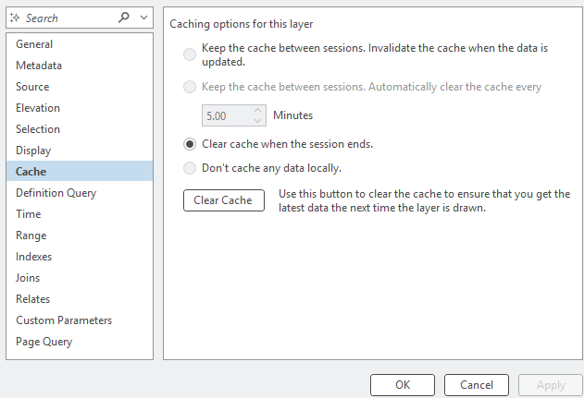Click the Cancel button
This screenshot has height=398, width=584.
pyautogui.click(x=477, y=385)
